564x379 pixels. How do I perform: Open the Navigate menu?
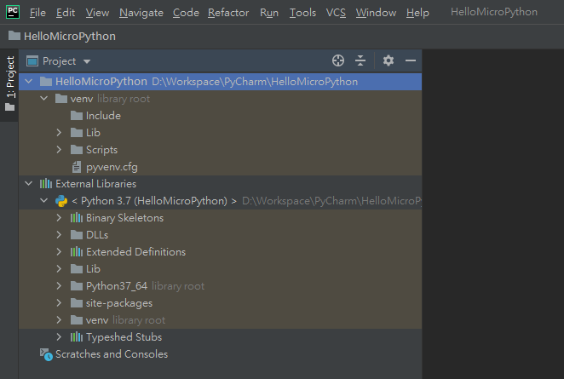tap(141, 13)
